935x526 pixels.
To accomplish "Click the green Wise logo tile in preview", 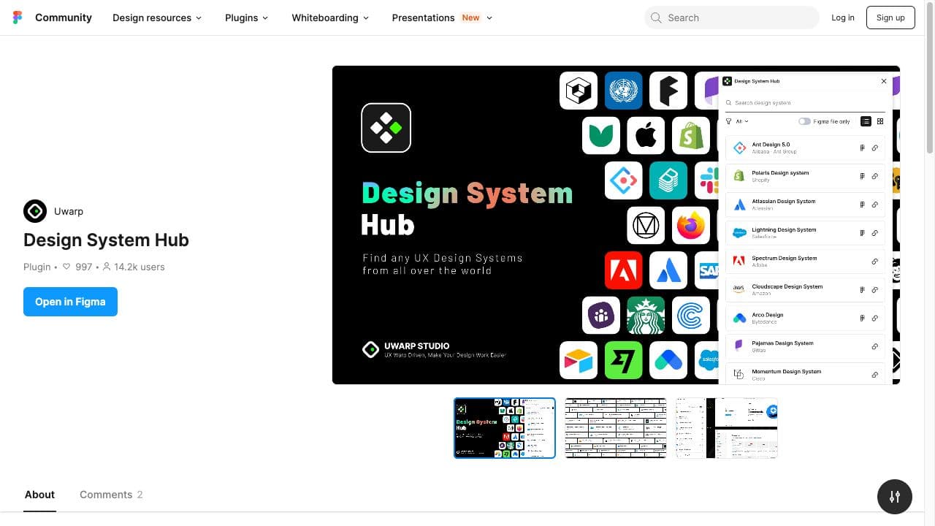I will (x=623, y=360).
